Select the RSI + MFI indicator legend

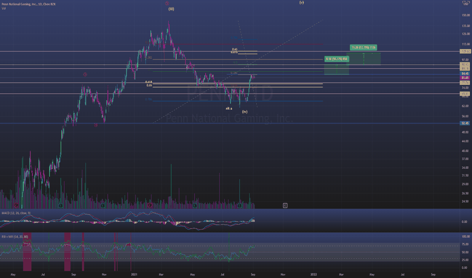click(15, 237)
